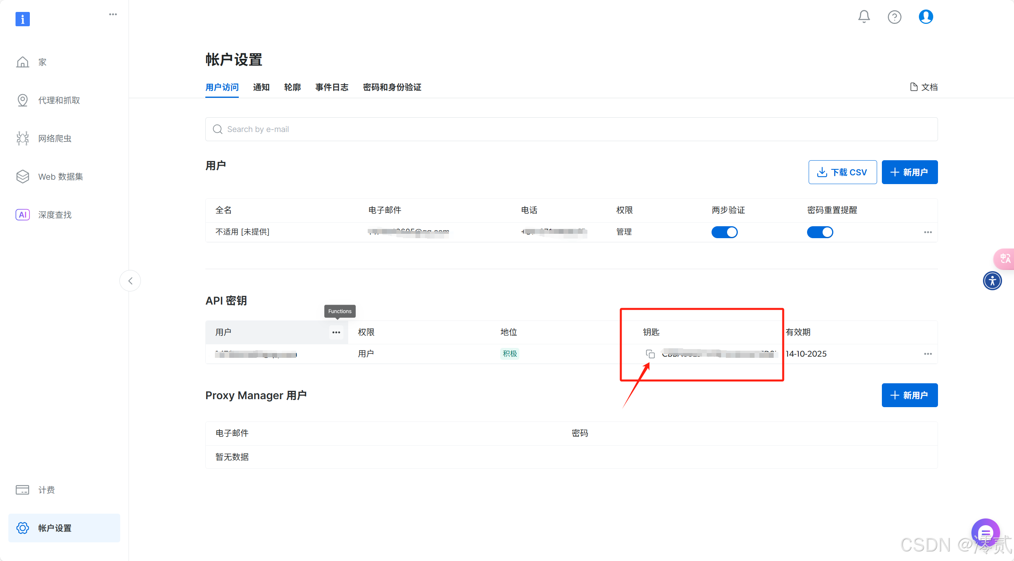
Task: Open 深度查找 AI in sidebar
Action: 55,215
